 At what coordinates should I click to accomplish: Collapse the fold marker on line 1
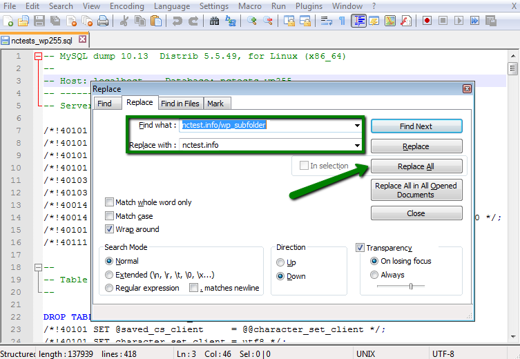click(x=38, y=56)
